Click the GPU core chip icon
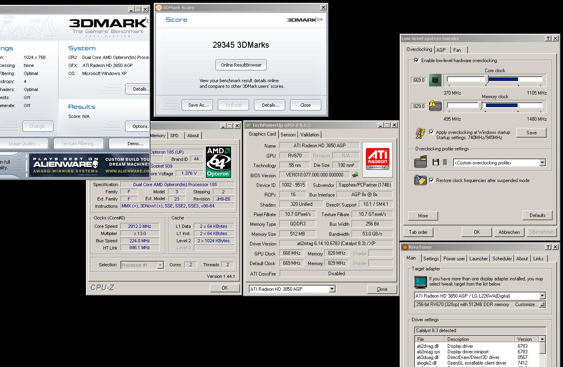This screenshot has height=367, width=563. [435, 80]
